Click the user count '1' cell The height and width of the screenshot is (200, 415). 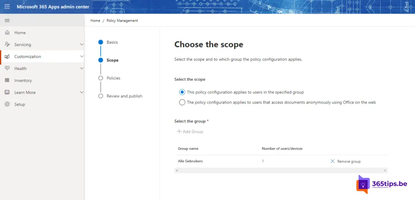pyautogui.click(x=263, y=161)
